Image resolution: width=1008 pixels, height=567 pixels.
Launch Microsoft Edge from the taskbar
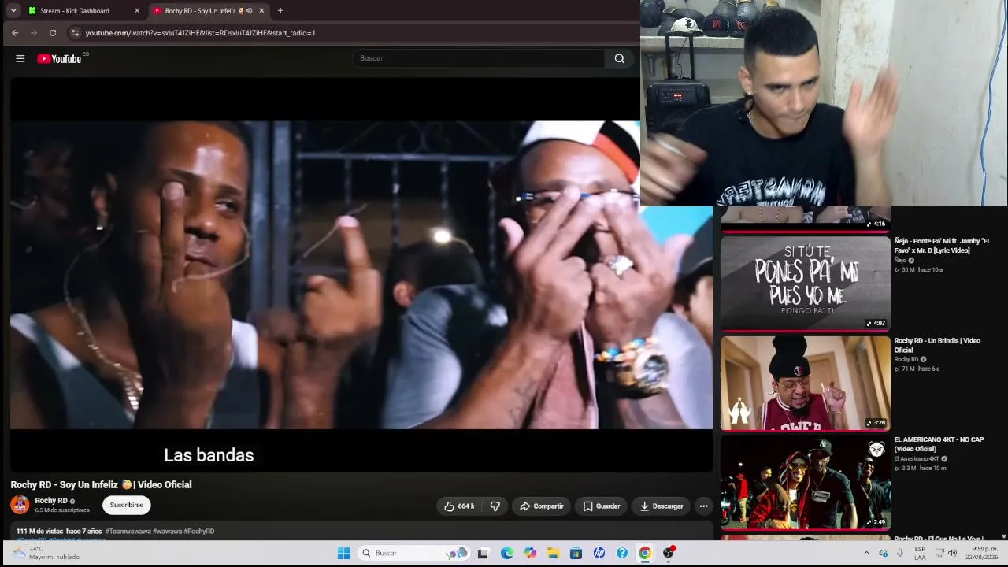coord(506,553)
